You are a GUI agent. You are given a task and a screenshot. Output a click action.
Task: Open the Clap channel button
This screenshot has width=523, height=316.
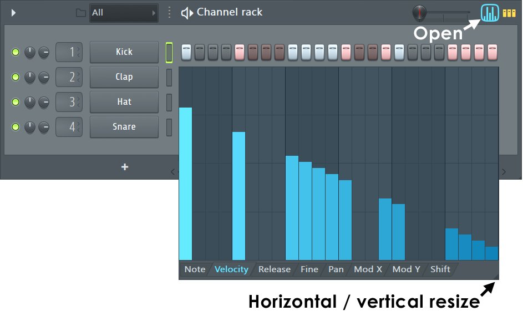coord(124,77)
